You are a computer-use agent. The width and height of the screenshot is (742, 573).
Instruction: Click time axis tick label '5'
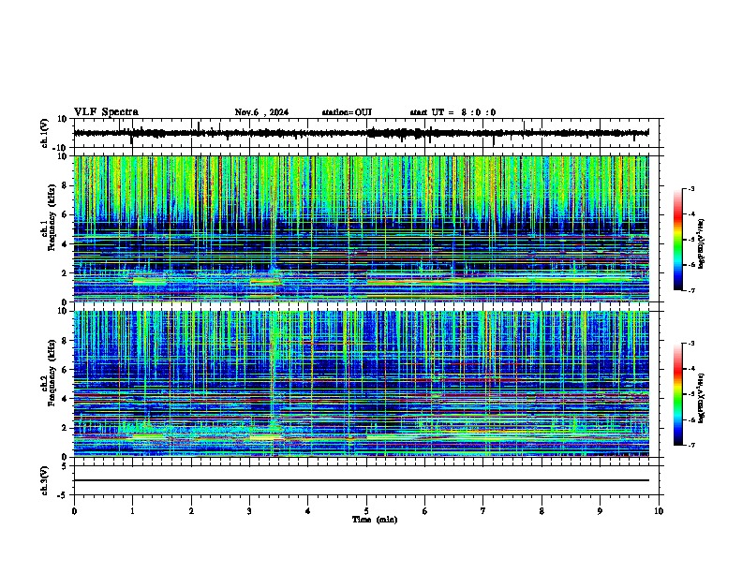[366, 511]
